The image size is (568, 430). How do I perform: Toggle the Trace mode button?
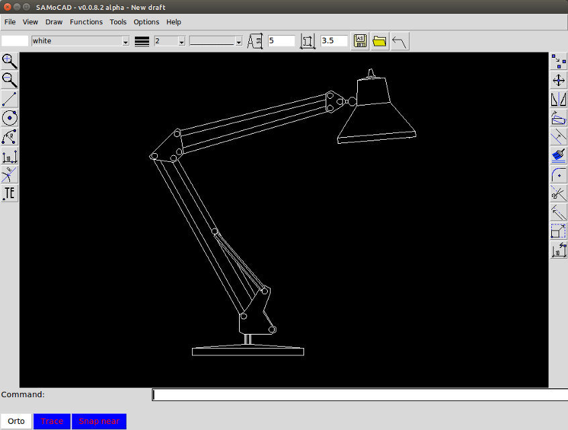click(52, 421)
